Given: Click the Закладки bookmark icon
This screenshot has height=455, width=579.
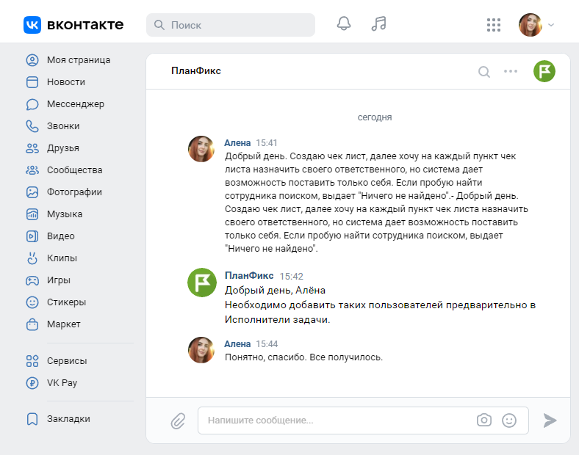Looking at the screenshot, I should tap(32, 419).
